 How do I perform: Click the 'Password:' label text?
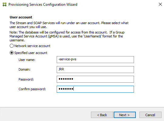(26, 79)
